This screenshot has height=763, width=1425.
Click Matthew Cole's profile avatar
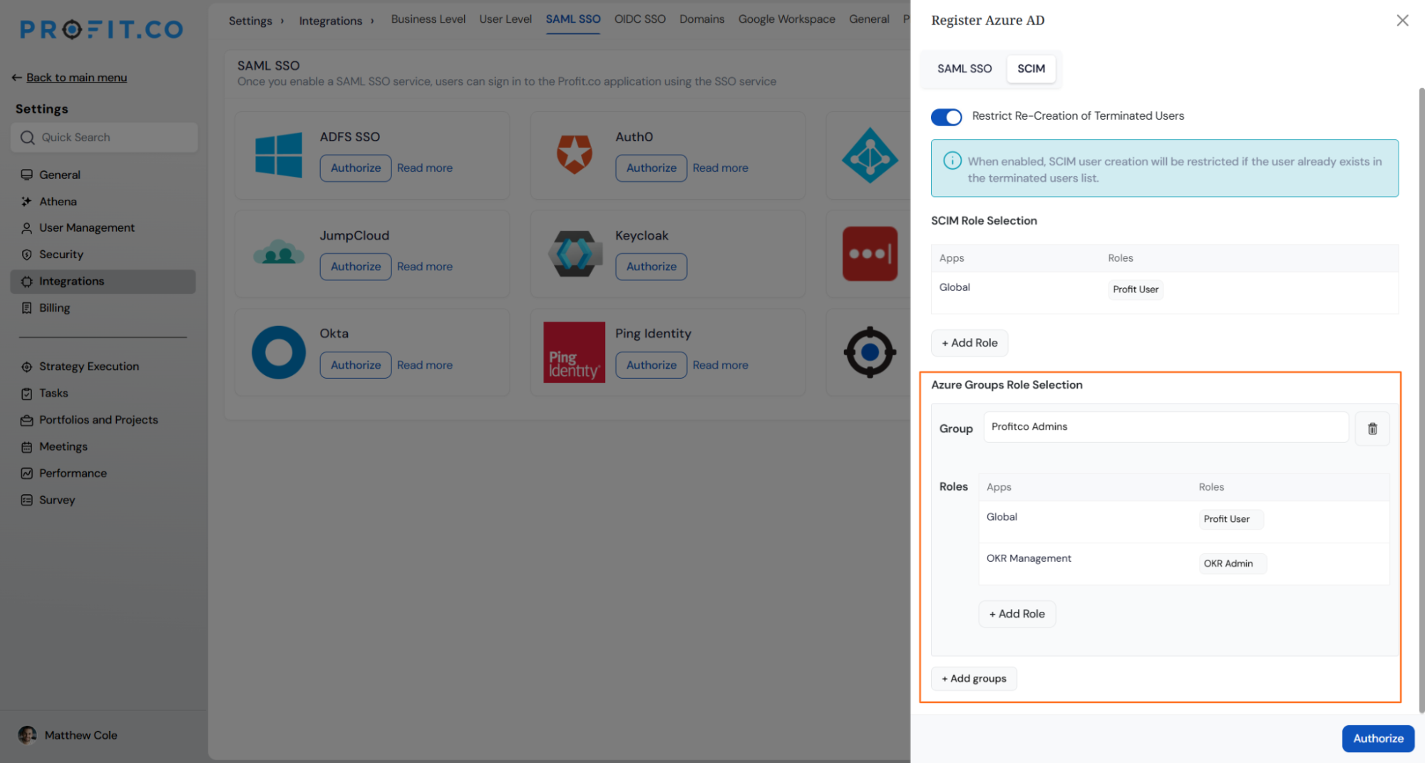coord(27,735)
